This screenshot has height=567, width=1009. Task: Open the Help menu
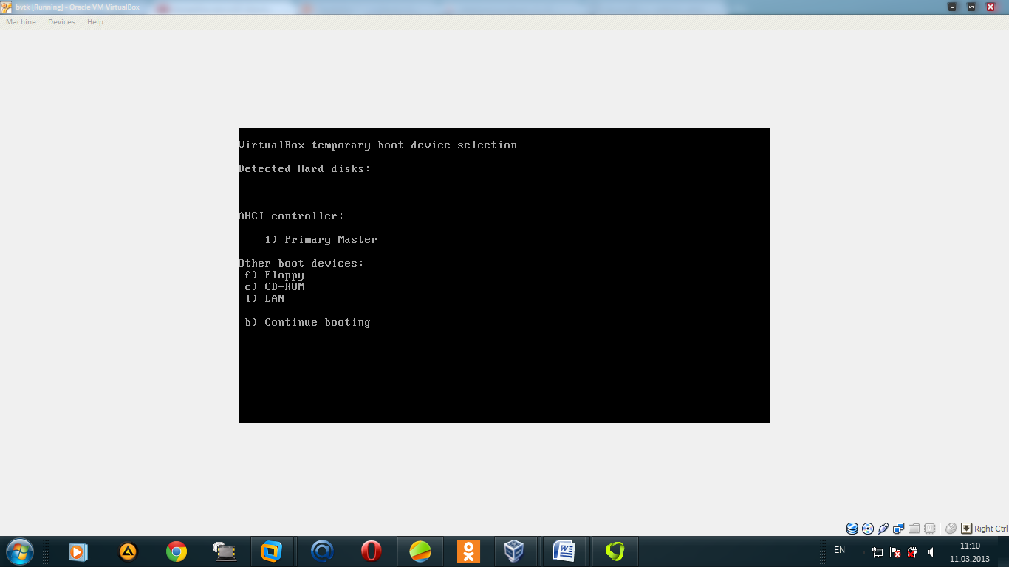[95, 22]
